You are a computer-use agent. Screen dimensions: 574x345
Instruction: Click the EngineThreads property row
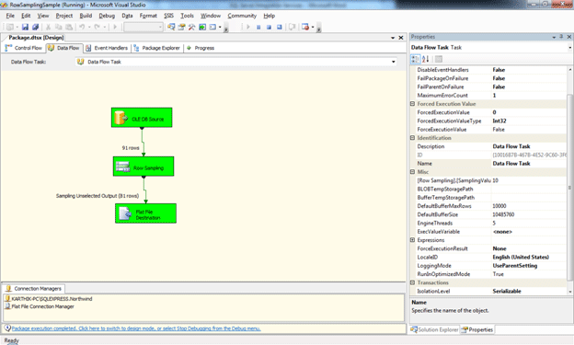click(489, 224)
